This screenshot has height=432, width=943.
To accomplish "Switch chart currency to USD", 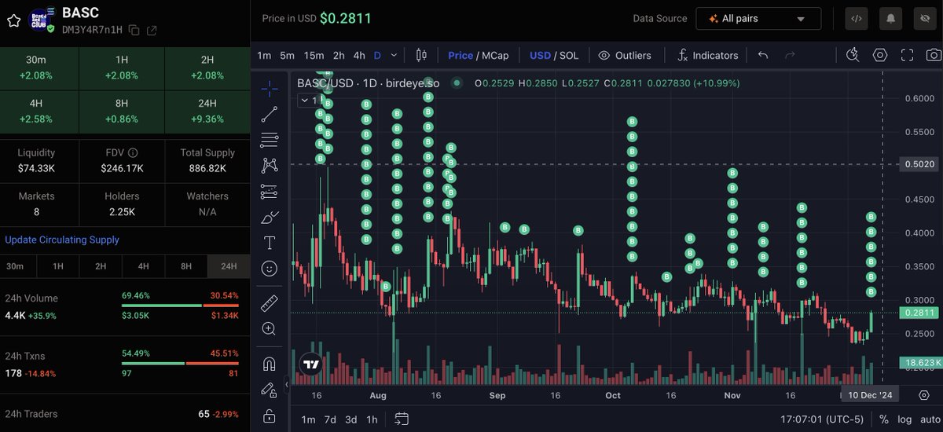I will (x=540, y=55).
